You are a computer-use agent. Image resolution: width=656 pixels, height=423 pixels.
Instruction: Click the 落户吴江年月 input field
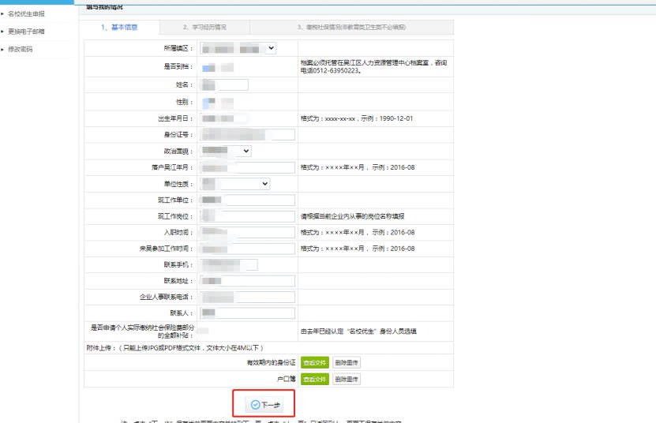(x=246, y=167)
